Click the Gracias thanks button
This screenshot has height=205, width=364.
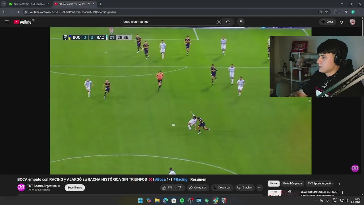(245, 188)
